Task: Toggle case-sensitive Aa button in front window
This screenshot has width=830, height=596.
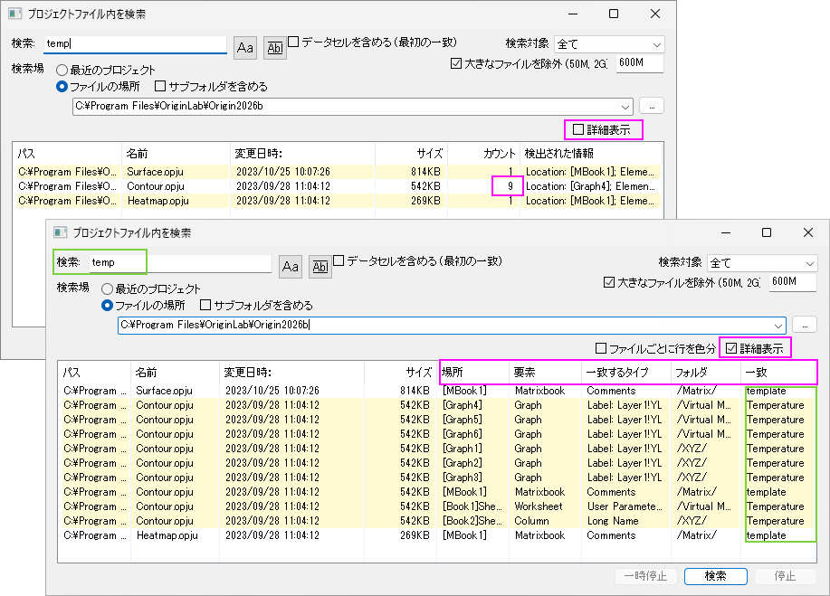Action: click(x=290, y=267)
